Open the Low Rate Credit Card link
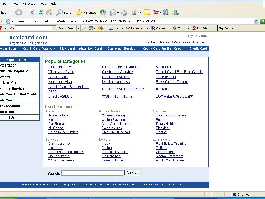 tap(174, 96)
